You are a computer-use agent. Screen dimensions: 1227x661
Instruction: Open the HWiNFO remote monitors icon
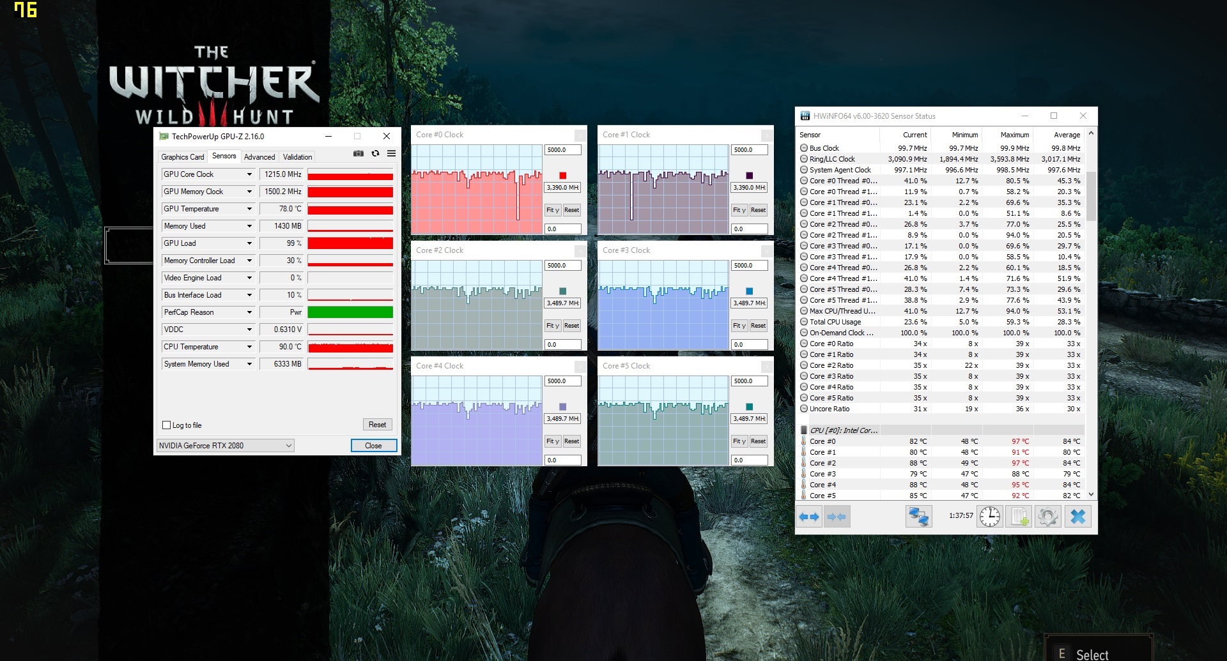pyautogui.click(x=919, y=516)
